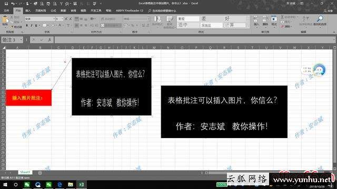Toggle underline formatting
This screenshot has width=337, height=189.
36,26
